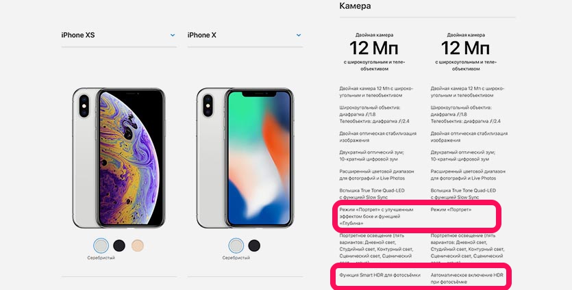Click the left 12 Мп camera headline
The width and height of the screenshot is (572, 290).
tap(374, 48)
